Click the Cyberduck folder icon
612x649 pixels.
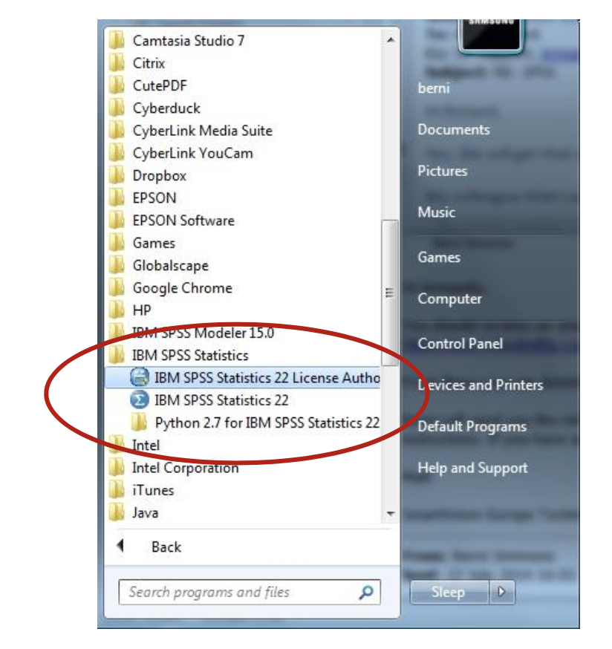pyautogui.click(x=117, y=108)
